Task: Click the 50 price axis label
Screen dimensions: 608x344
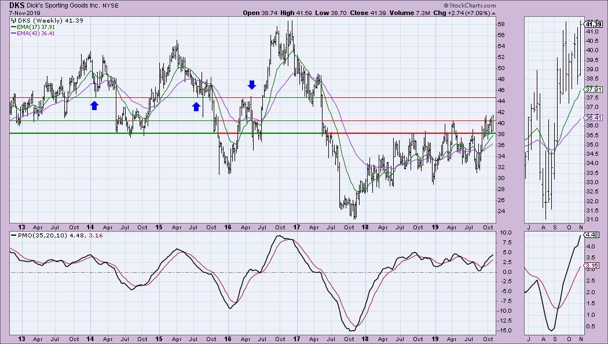Action: click(501, 68)
